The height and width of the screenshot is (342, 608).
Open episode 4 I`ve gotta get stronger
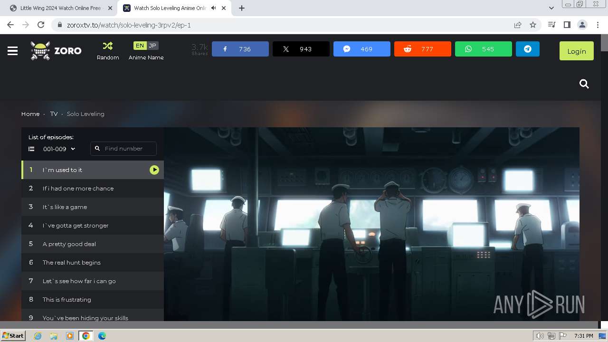pos(93,225)
